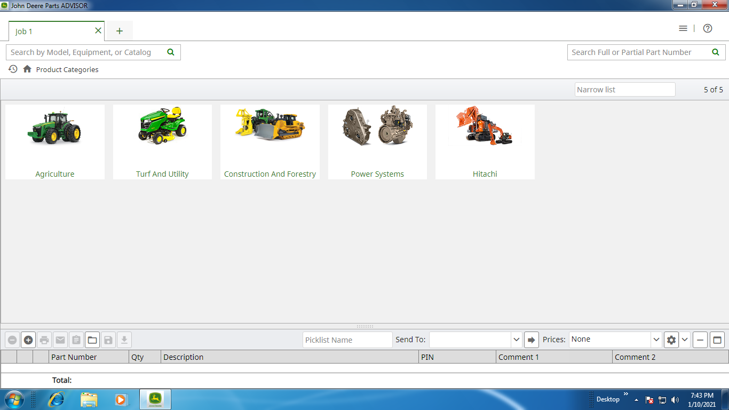Click the Power Systems category label
The width and height of the screenshot is (729, 410).
377,174
